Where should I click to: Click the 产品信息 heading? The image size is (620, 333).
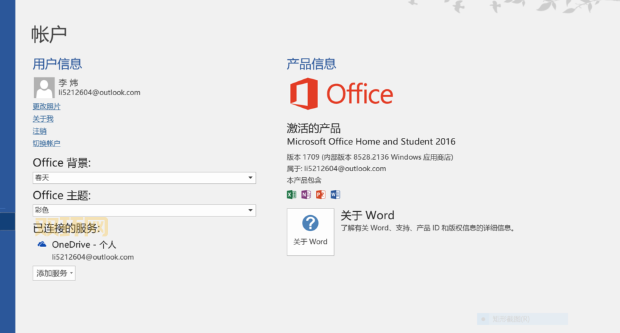tap(311, 64)
